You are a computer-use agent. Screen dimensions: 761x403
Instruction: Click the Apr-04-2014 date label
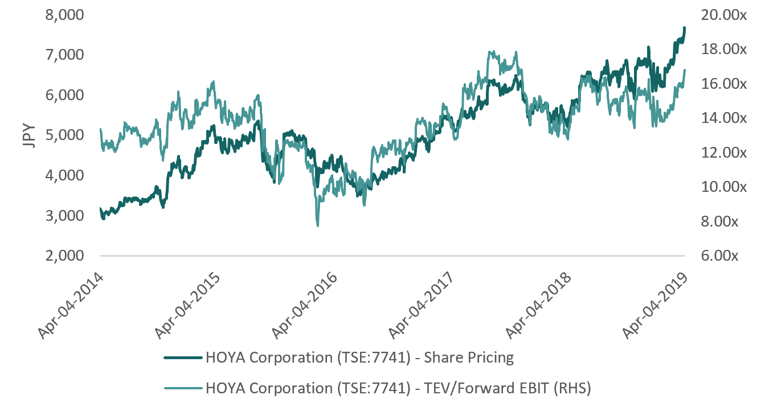pos(71,306)
